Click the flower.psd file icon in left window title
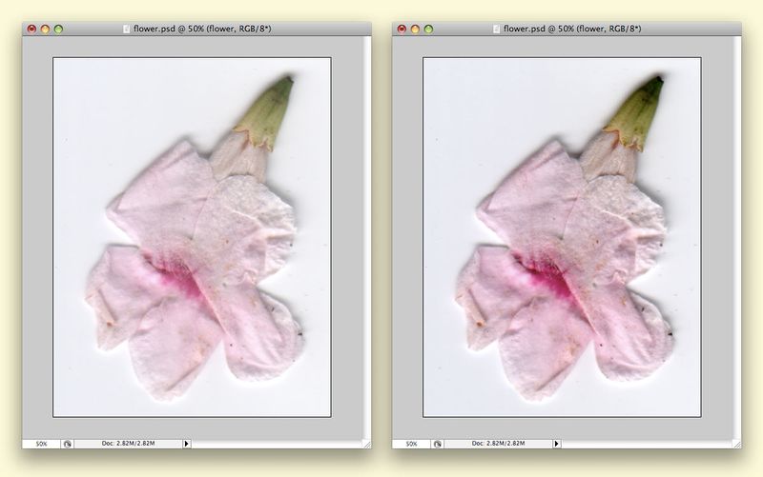This screenshot has width=763, height=477. (128, 30)
